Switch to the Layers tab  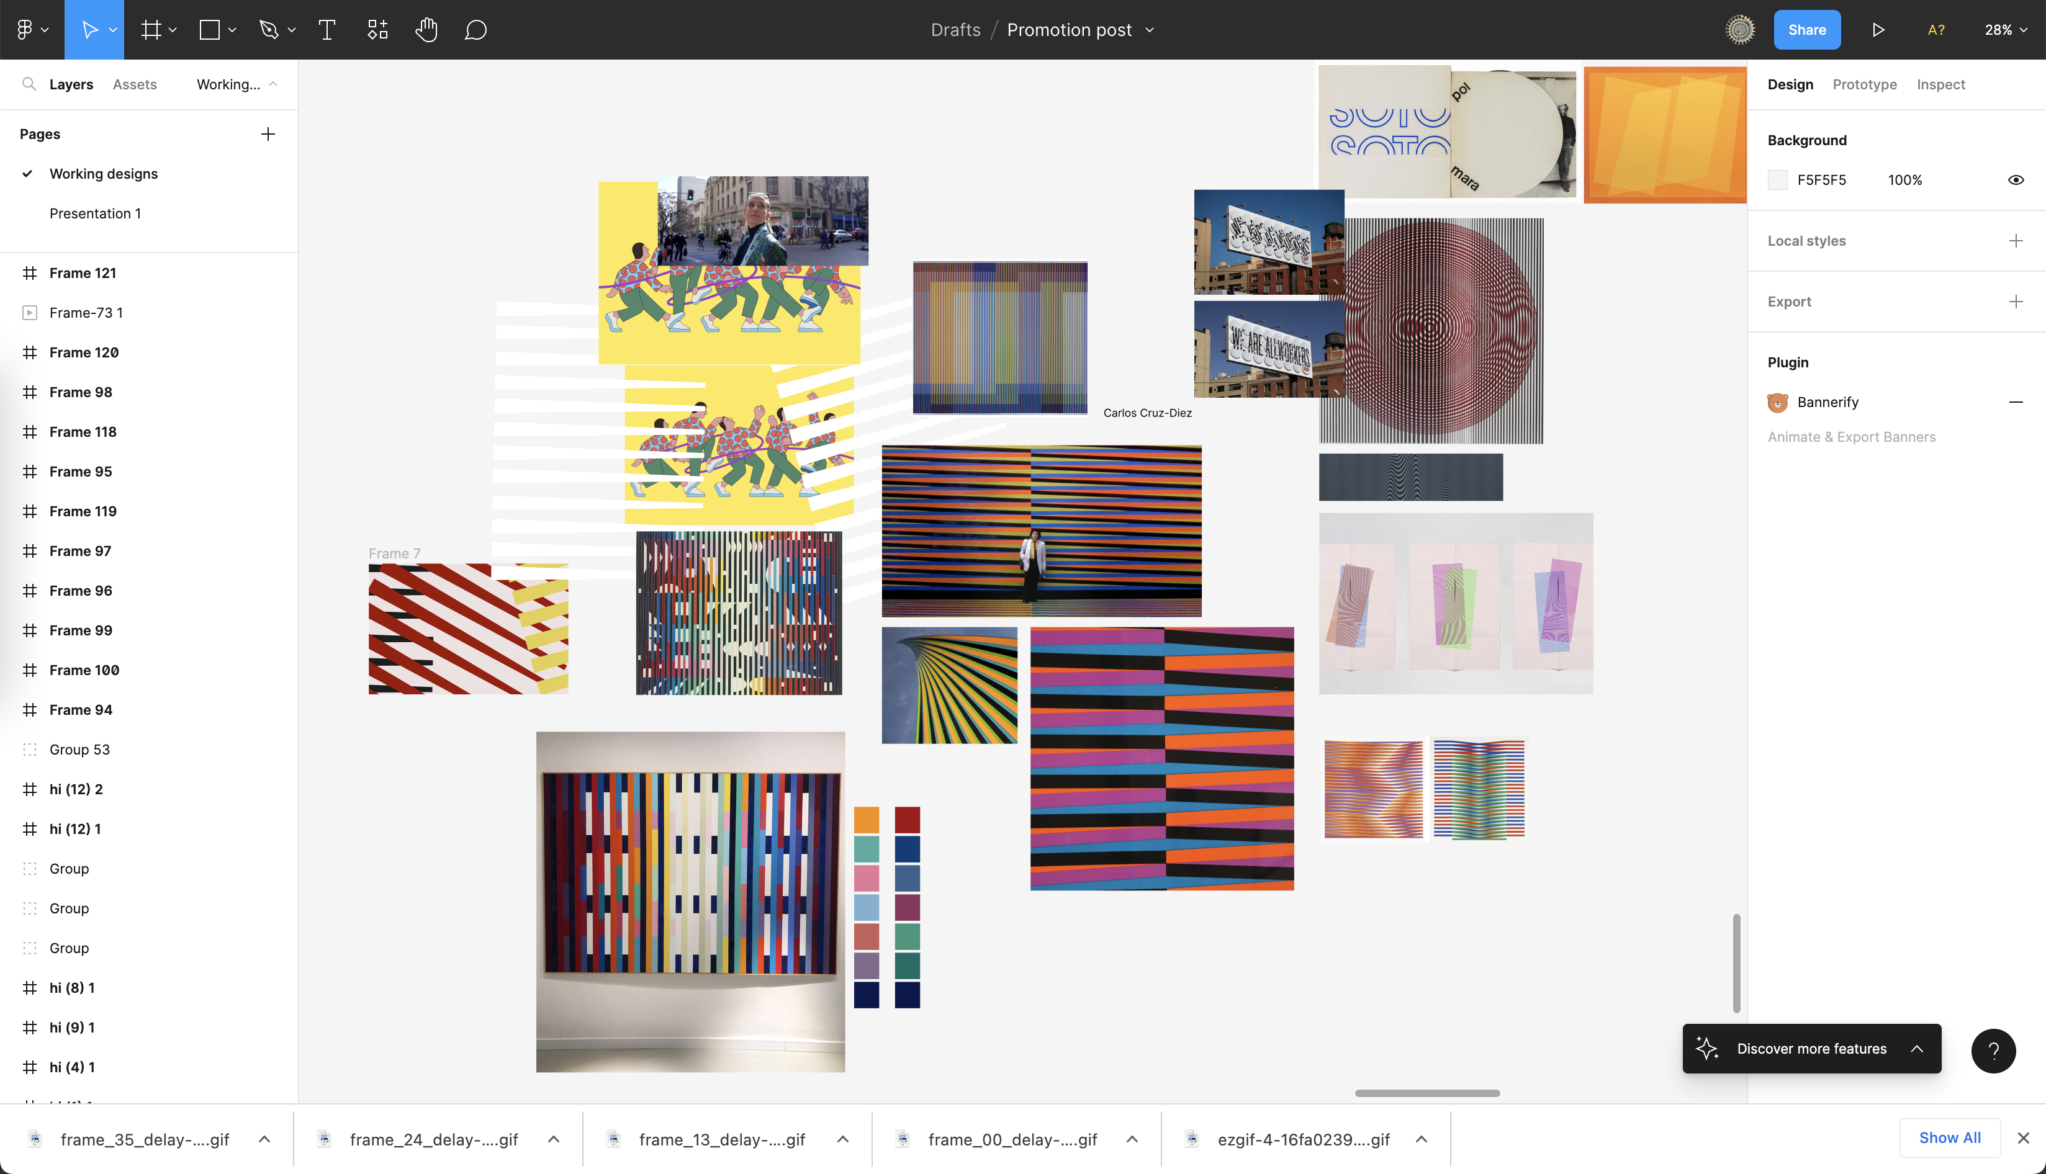[71, 84]
